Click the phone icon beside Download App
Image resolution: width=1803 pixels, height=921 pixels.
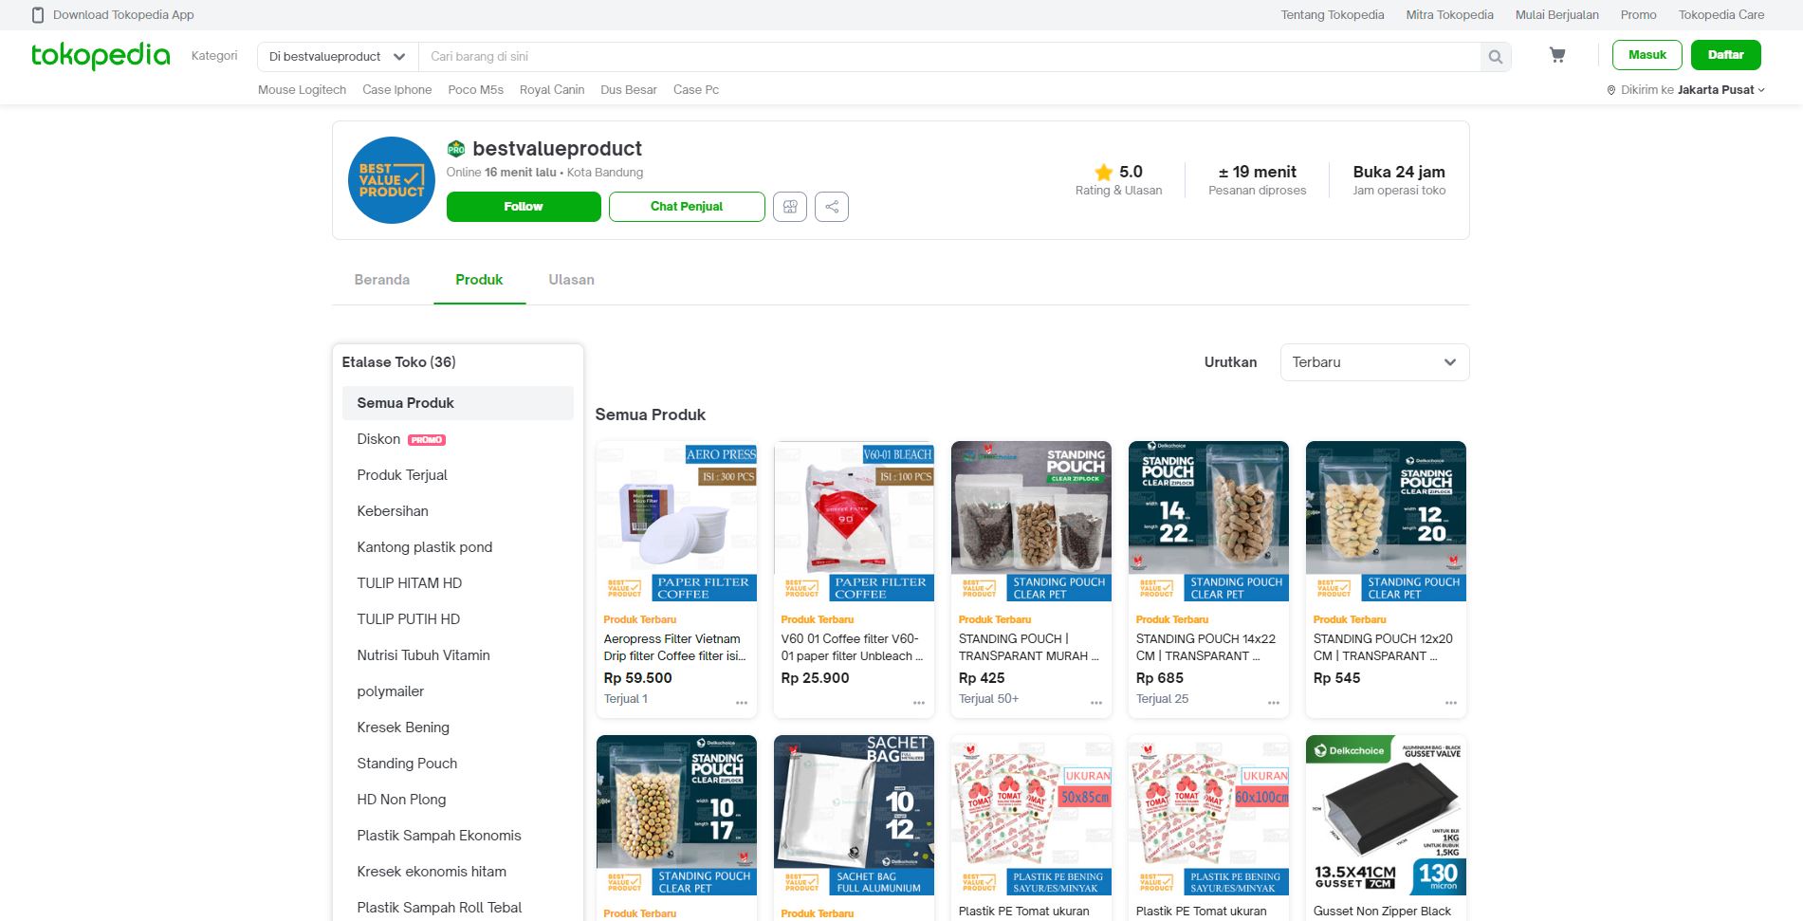coord(38,15)
